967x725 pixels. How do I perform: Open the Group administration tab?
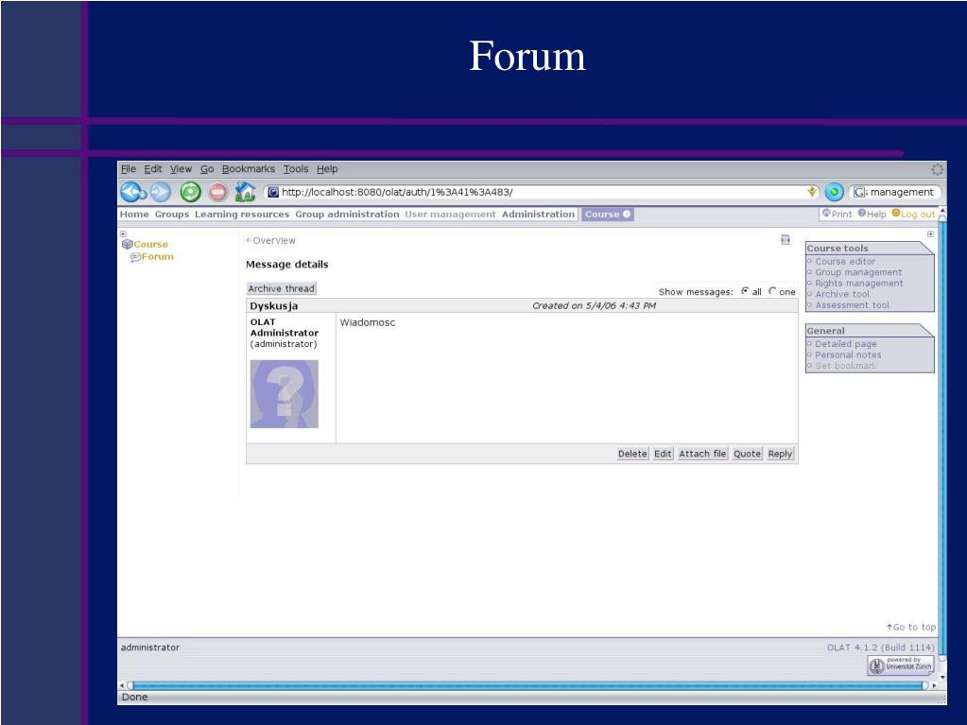tap(347, 214)
